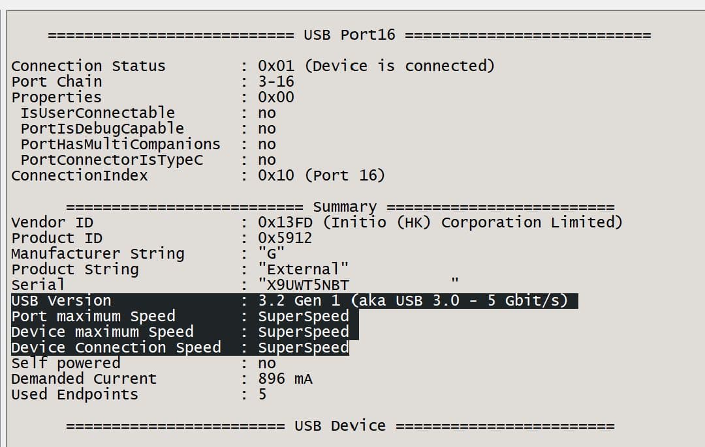Viewport: 705px width, 447px height.
Task: Click the serial number X9UWT5NBT
Action: coord(304,285)
